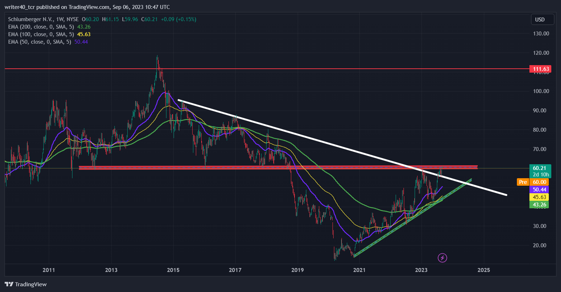The width and height of the screenshot is (561, 292).
Task: Click the 2015 label on time axis
Action: click(x=173, y=270)
